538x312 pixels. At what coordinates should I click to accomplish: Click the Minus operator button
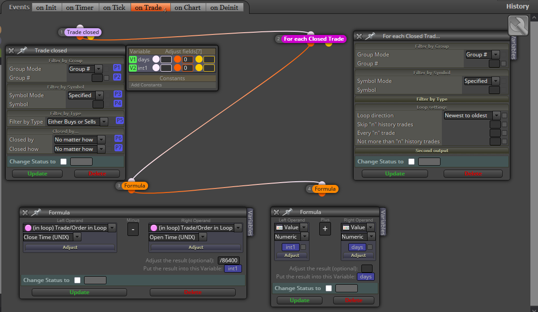(133, 229)
